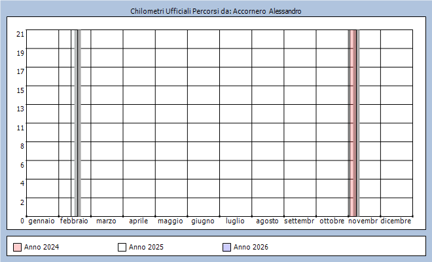This screenshot has width=432, height=262.
Task: Click the white Anno 2025 legend swatch
Action: point(122,247)
